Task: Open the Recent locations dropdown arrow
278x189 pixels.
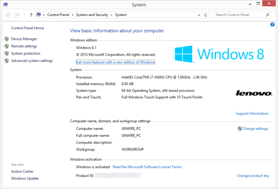Action: click(24, 15)
